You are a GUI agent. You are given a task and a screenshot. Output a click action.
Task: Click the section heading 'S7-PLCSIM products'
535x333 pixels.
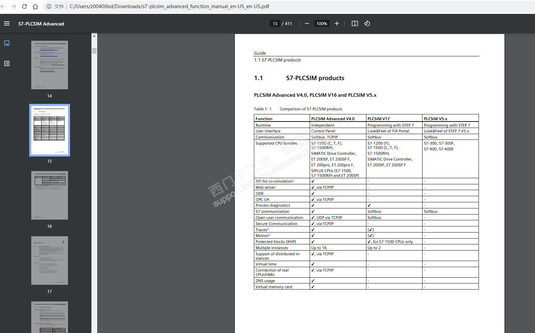coord(315,78)
